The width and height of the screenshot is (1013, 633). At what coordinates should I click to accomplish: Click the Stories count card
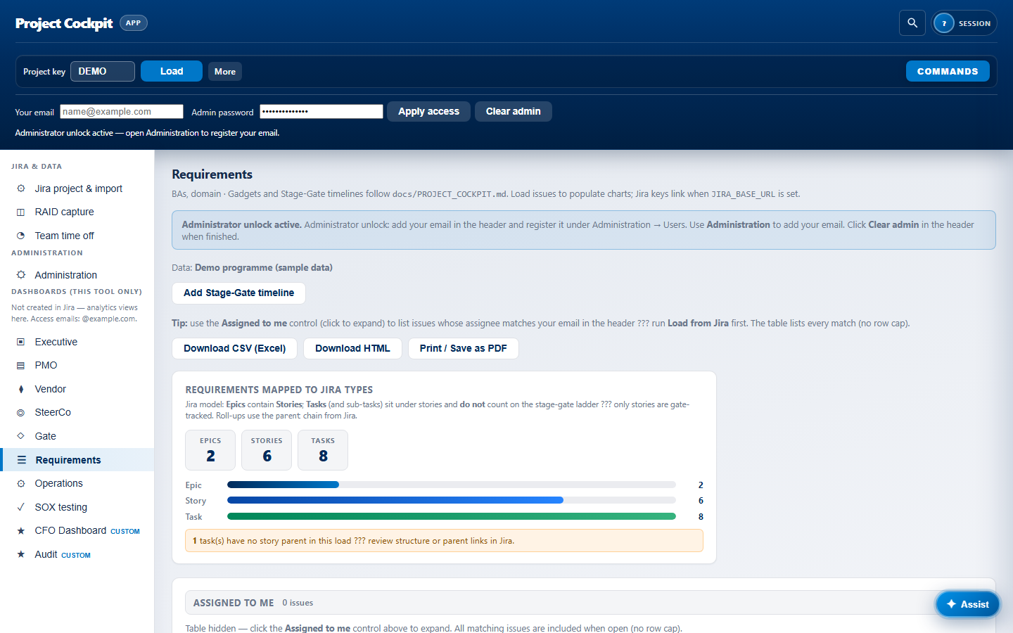[267, 450]
